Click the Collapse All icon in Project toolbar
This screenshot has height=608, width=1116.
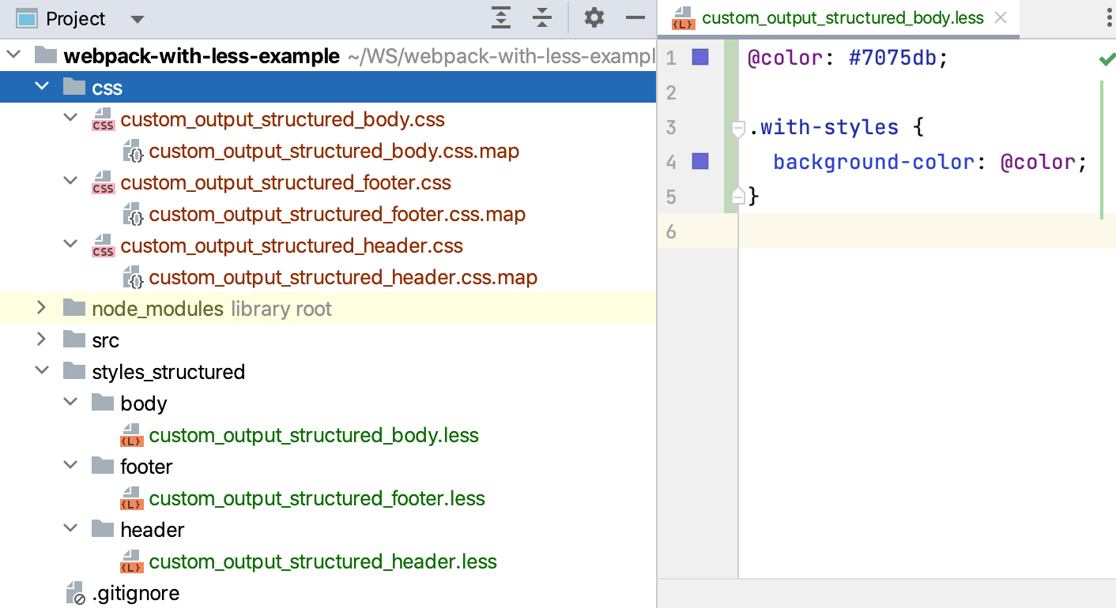coord(542,17)
